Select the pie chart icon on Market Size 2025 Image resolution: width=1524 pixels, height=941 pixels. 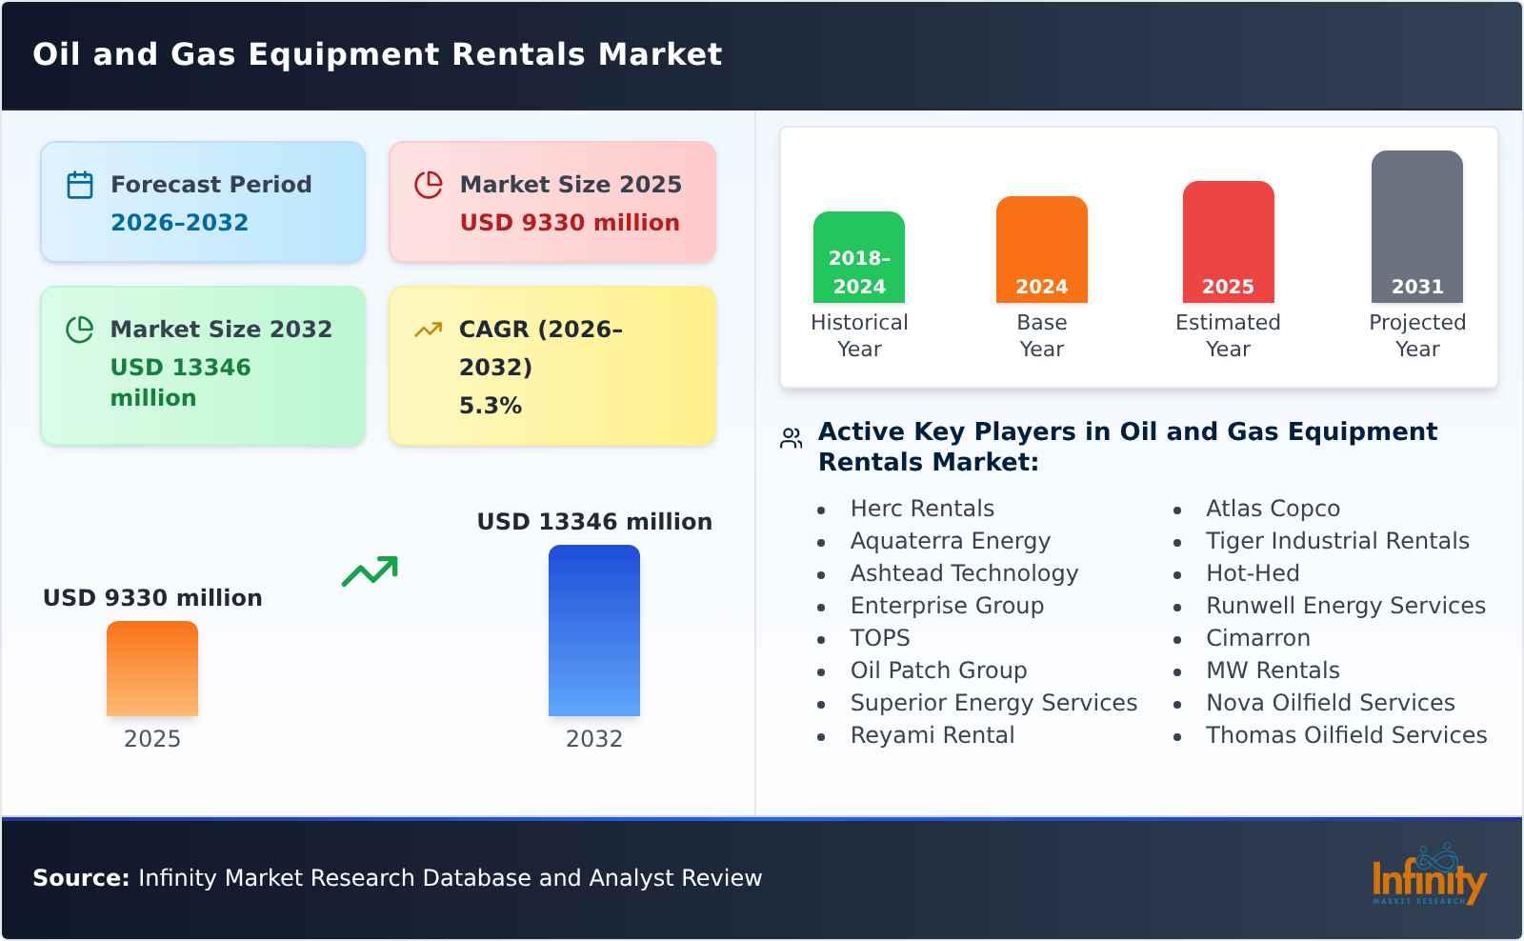point(430,184)
